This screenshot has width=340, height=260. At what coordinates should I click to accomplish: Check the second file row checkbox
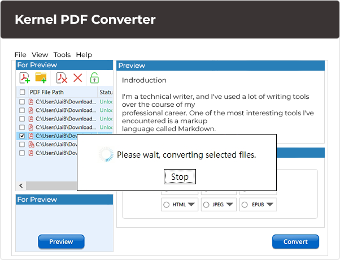pyautogui.click(x=22, y=110)
